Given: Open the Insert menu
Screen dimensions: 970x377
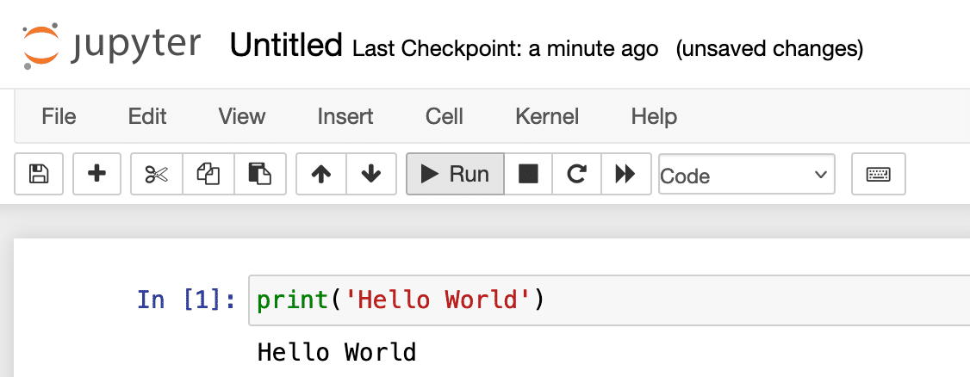Looking at the screenshot, I should click(x=345, y=116).
